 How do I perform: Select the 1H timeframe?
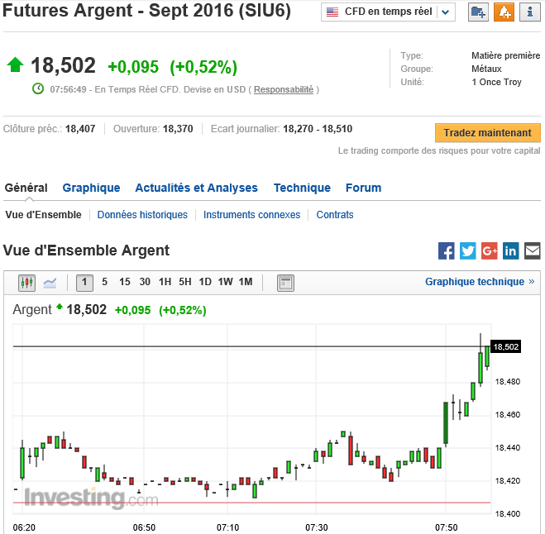click(x=165, y=282)
